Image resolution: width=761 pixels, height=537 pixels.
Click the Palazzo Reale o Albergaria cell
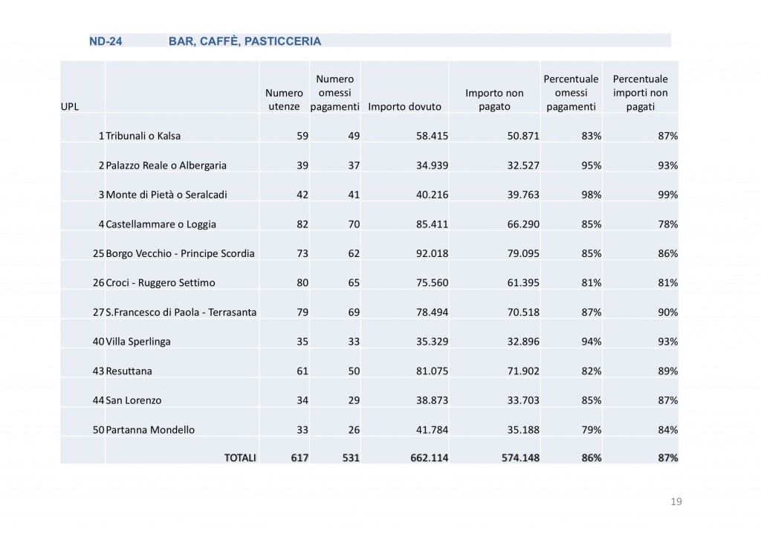click(166, 165)
